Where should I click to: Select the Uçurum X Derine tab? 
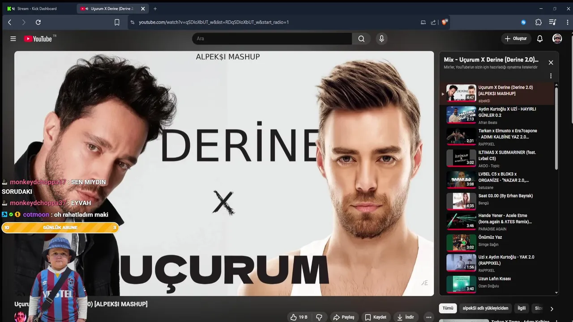(111, 8)
